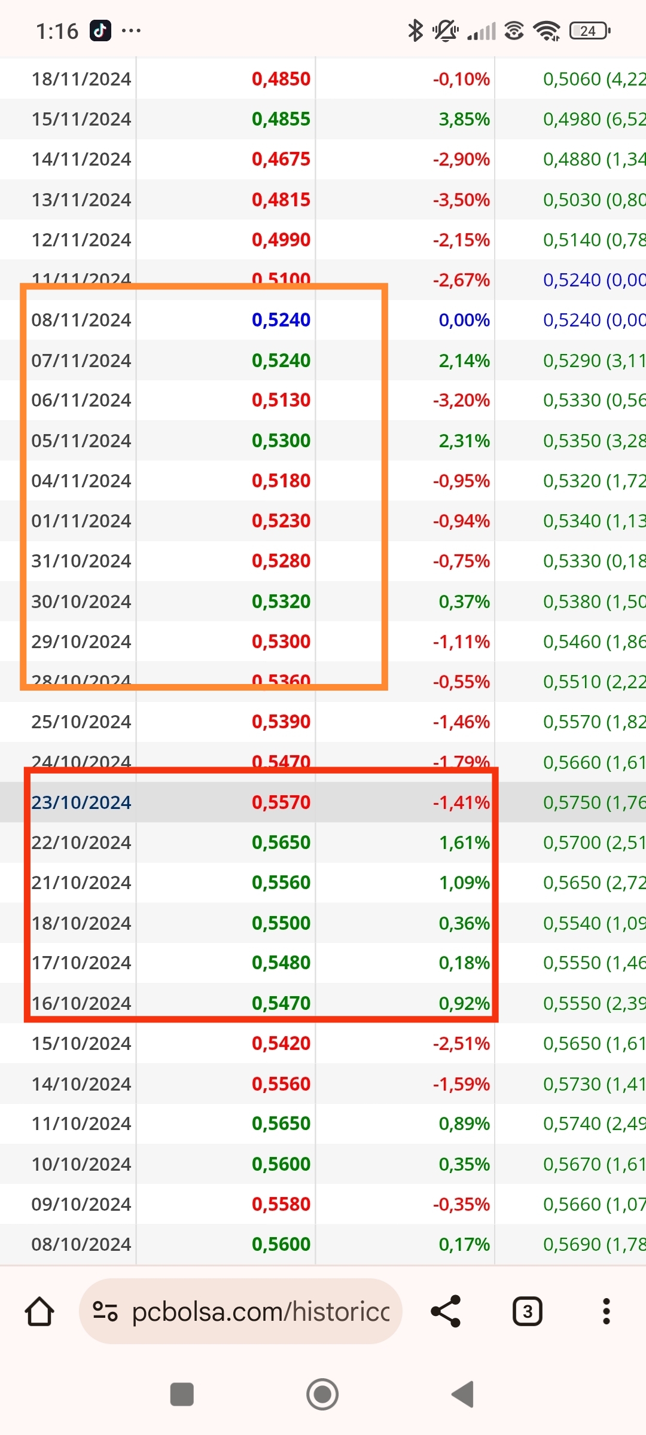This screenshot has height=1435, width=646.
Task: Open the site settings icon in address bar
Action: (x=105, y=1312)
